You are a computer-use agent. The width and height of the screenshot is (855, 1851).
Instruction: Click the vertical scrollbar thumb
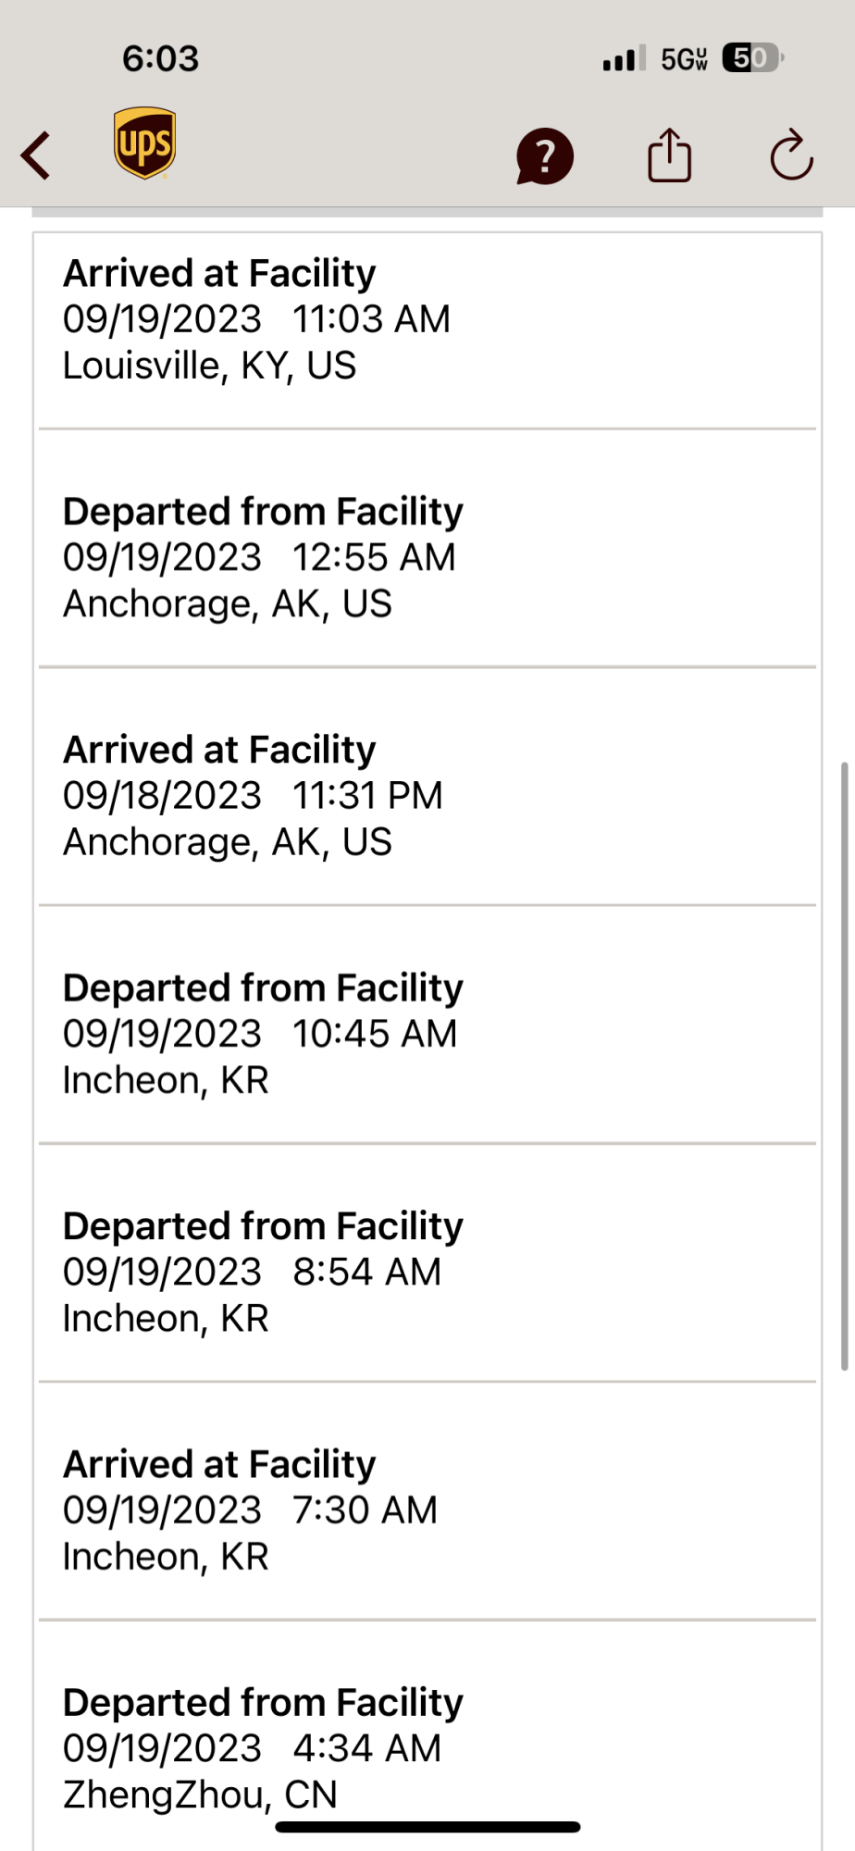[844, 1064]
